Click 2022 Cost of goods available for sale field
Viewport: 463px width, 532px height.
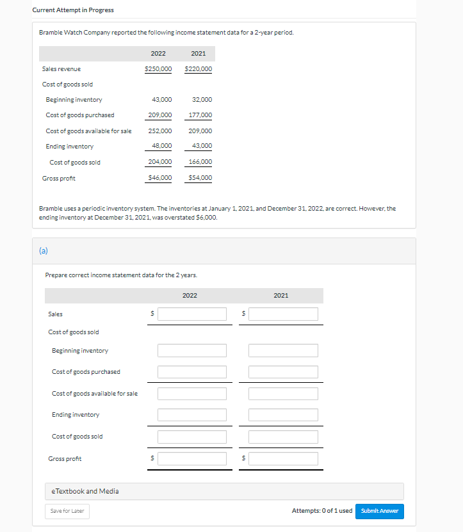click(191, 394)
